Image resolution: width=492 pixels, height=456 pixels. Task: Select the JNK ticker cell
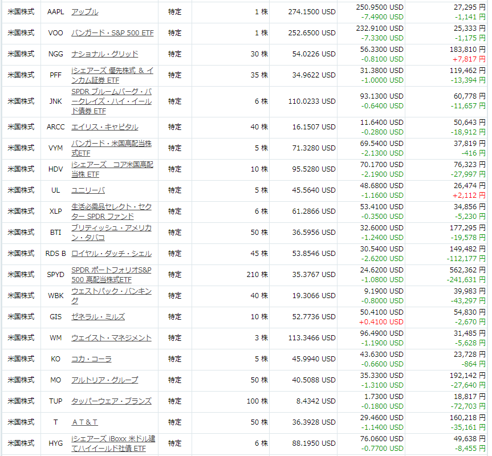pos(55,101)
